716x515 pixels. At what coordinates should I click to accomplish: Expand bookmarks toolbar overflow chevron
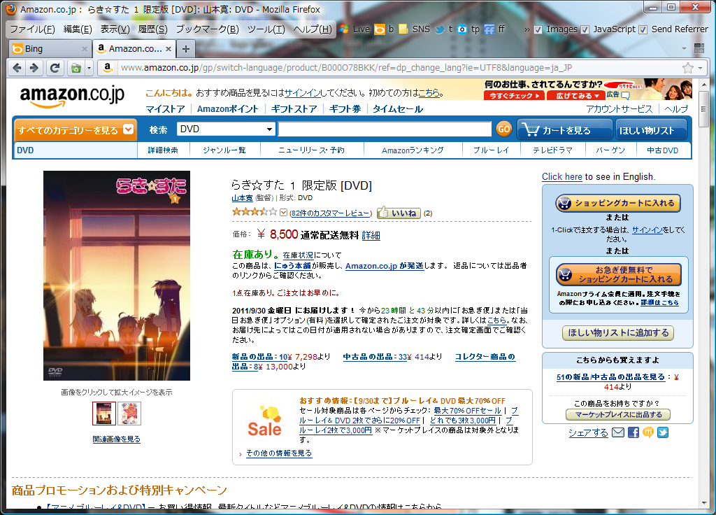pos(527,29)
